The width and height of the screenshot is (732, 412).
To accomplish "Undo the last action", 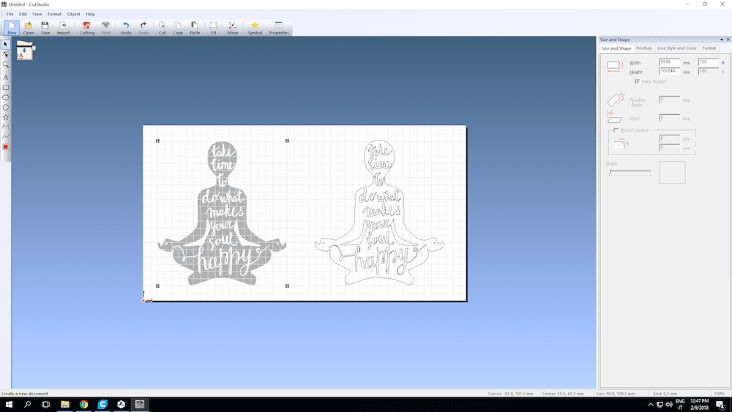I will pos(126,28).
